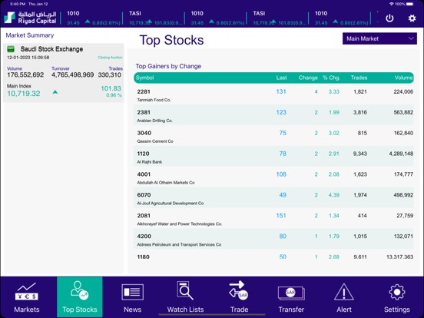
Task: Open stock 2381 Arabian Drilling Co.
Action: (273, 115)
